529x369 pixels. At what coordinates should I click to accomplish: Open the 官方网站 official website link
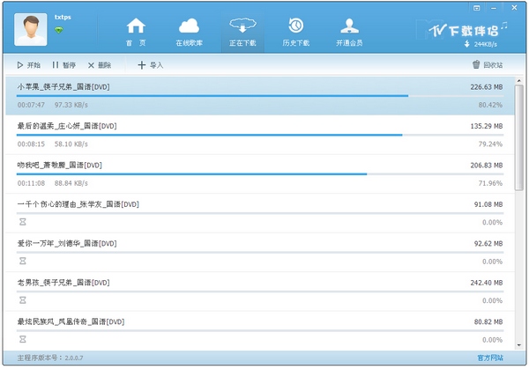tap(490, 358)
